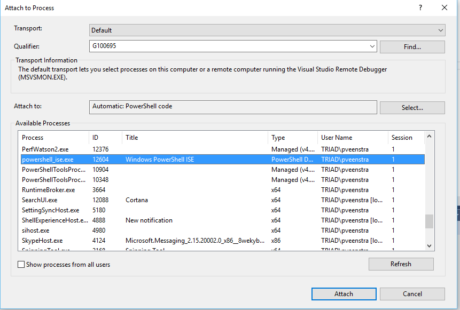The height and width of the screenshot is (310, 460).
Task: Click the Attach button
Action: 344,294
